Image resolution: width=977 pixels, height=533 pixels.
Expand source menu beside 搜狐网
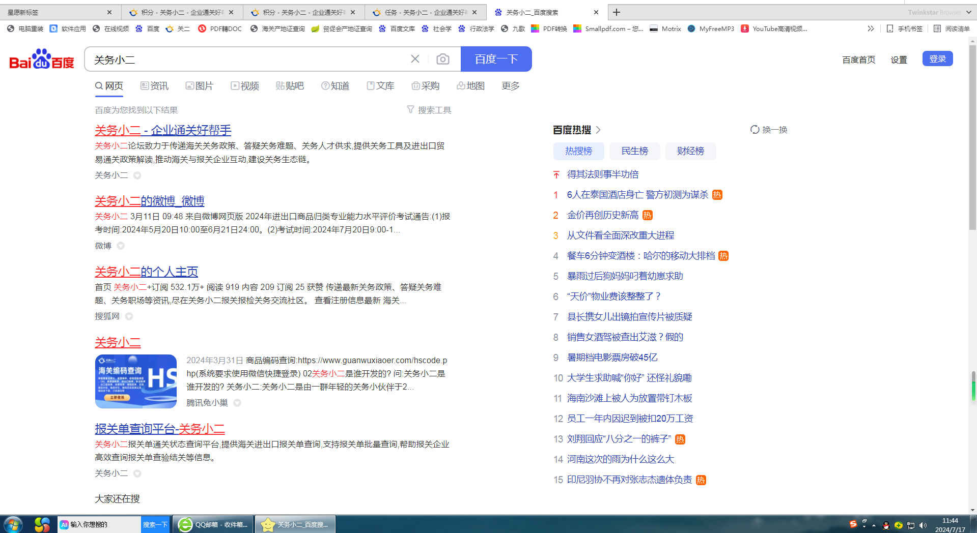click(x=129, y=316)
